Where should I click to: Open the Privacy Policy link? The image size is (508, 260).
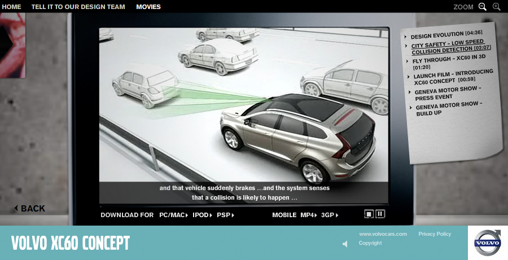(x=435, y=234)
